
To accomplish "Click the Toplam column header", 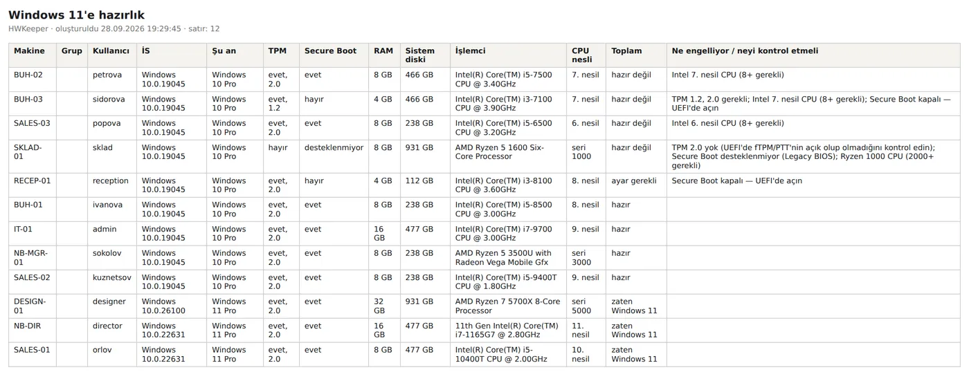I will point(637,55).
